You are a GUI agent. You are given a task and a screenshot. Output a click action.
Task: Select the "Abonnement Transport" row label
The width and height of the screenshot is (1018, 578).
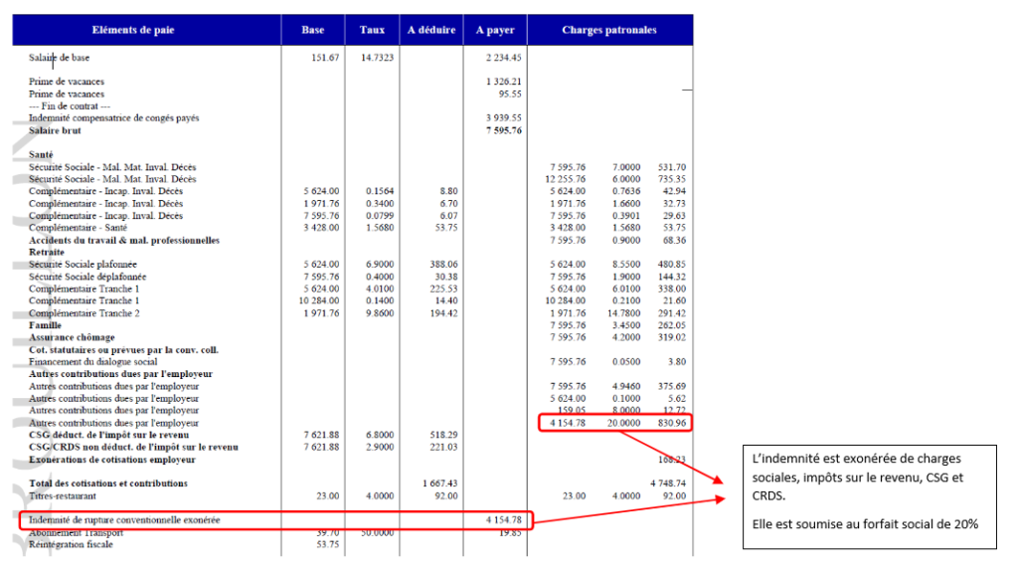pos(76,533)
